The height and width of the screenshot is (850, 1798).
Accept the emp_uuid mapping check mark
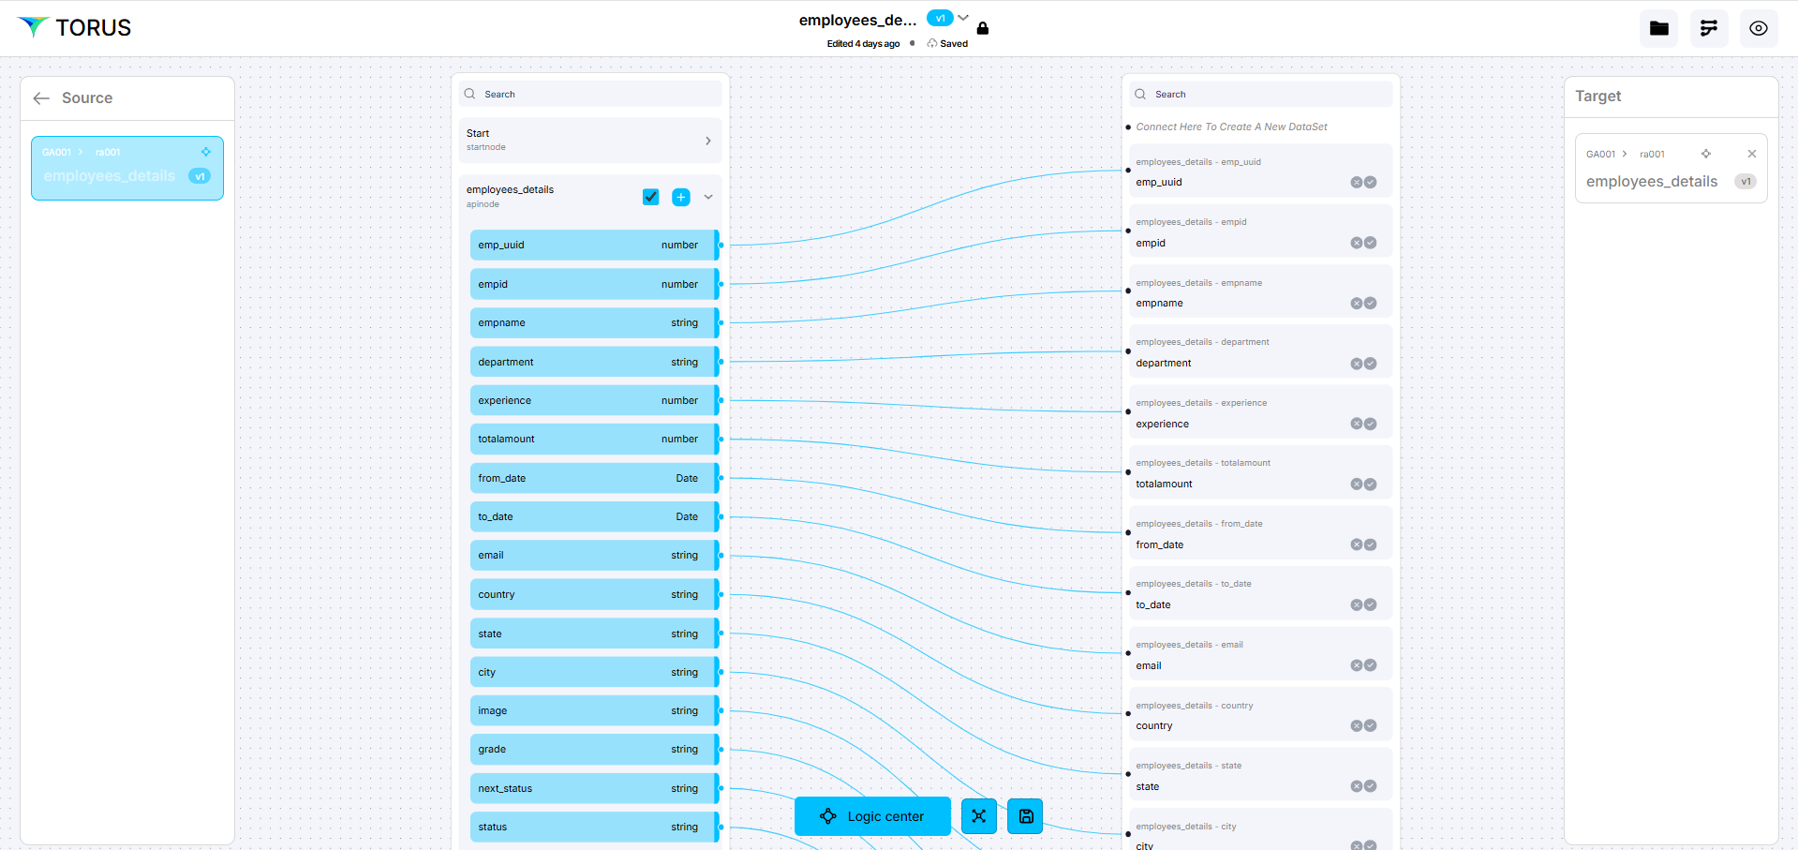click(1371, 183)
